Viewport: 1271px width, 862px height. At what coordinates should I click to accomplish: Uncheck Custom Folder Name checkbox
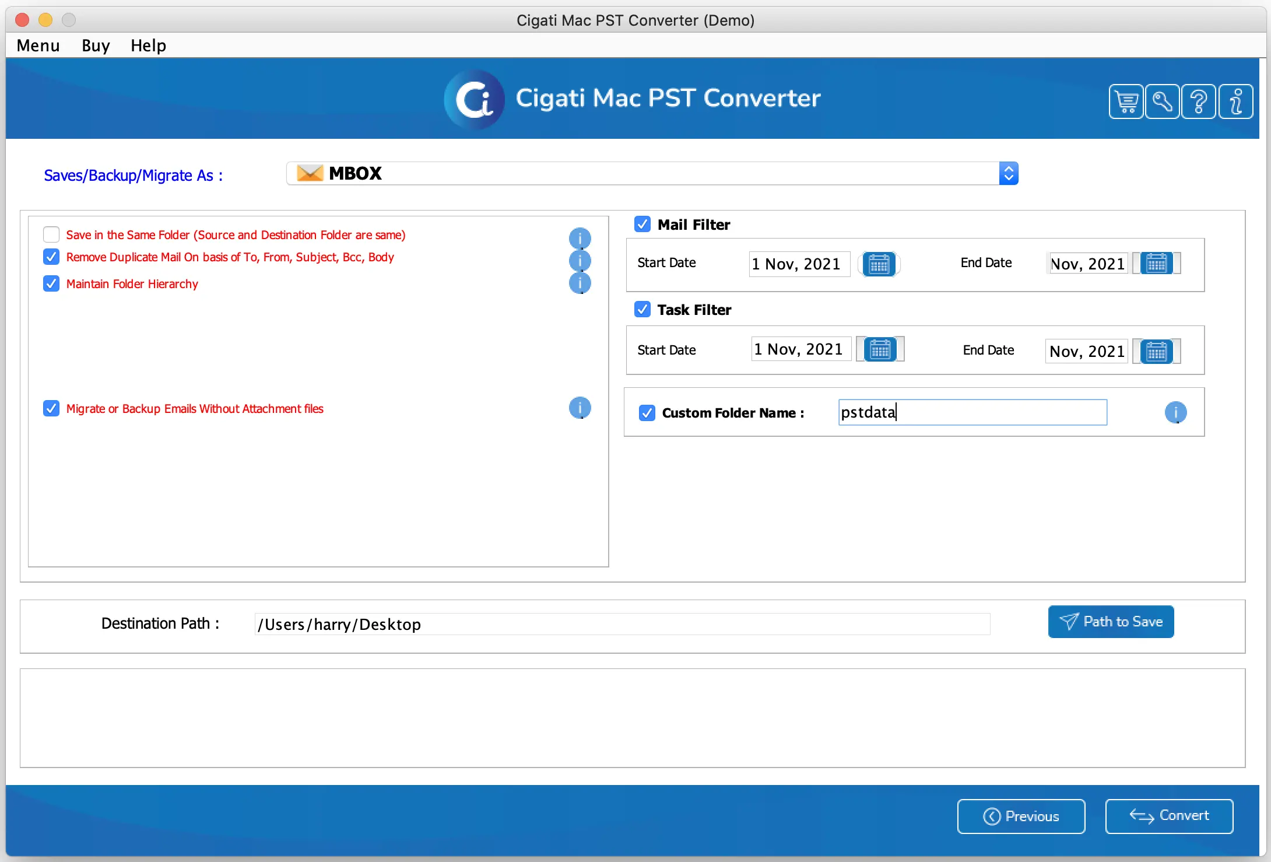[x=647, y=413]
